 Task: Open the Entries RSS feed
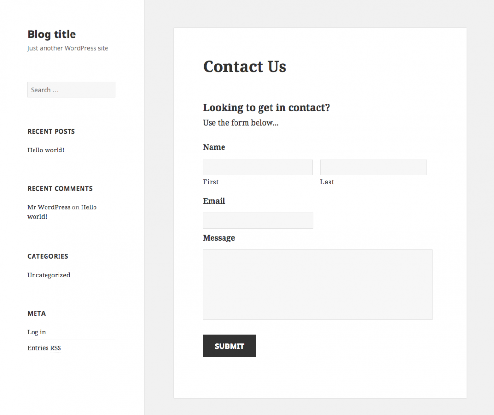(44, 348)
